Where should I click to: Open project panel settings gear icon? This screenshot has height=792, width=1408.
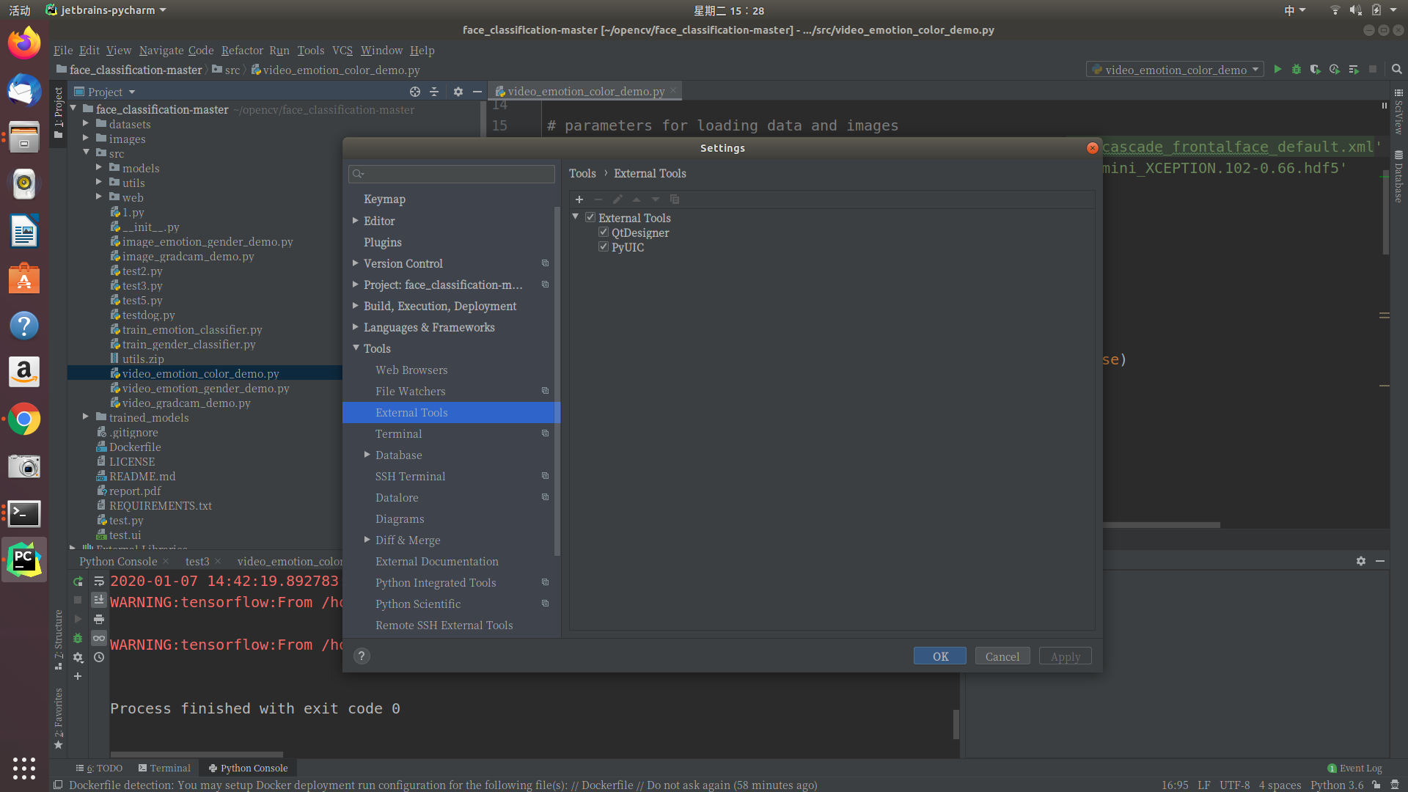point(458,92)
